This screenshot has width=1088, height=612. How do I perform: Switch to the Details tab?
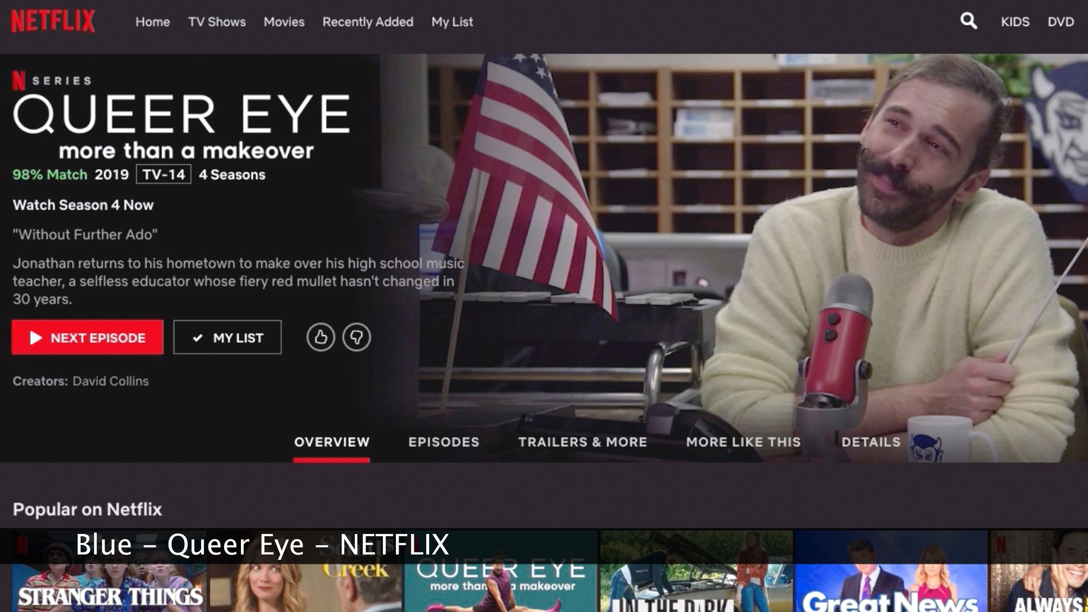click(x=871, y=442)
